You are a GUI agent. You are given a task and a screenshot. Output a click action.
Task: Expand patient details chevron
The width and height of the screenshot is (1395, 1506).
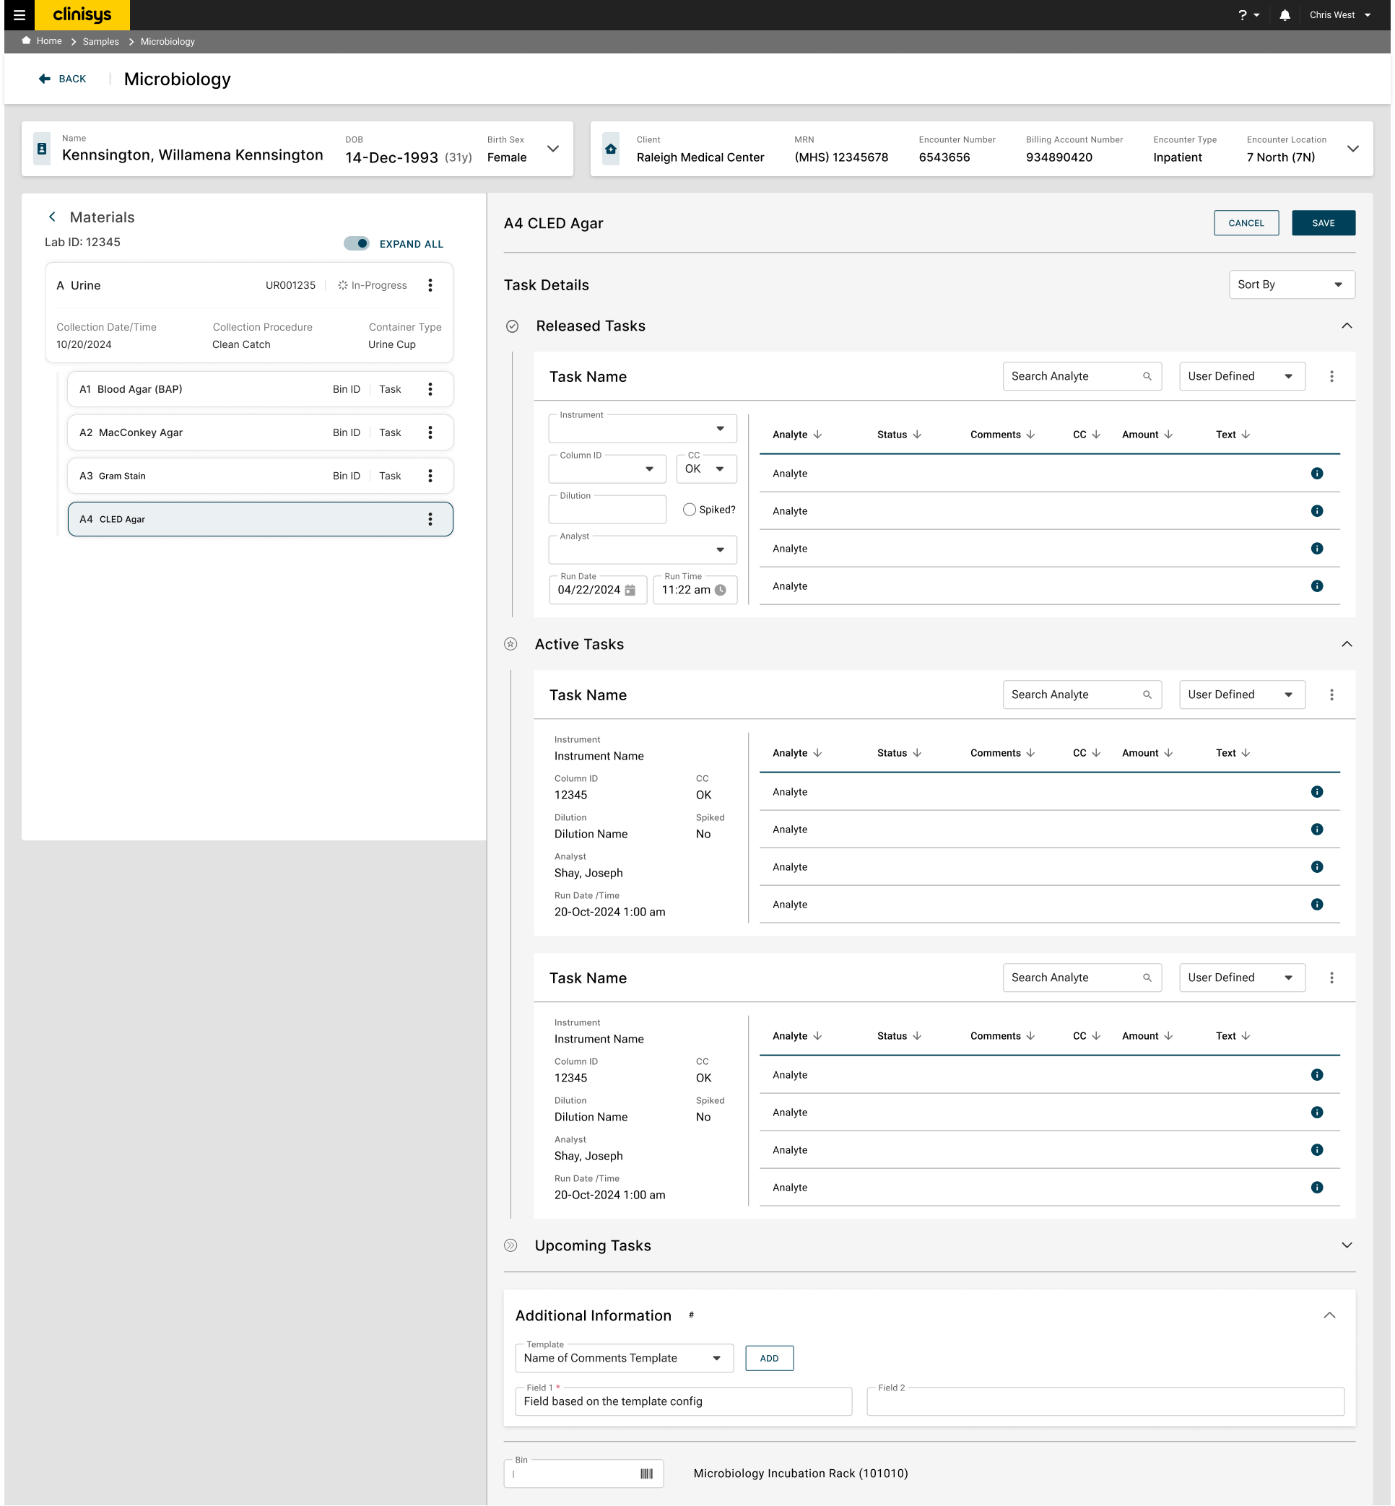[553, 149]
